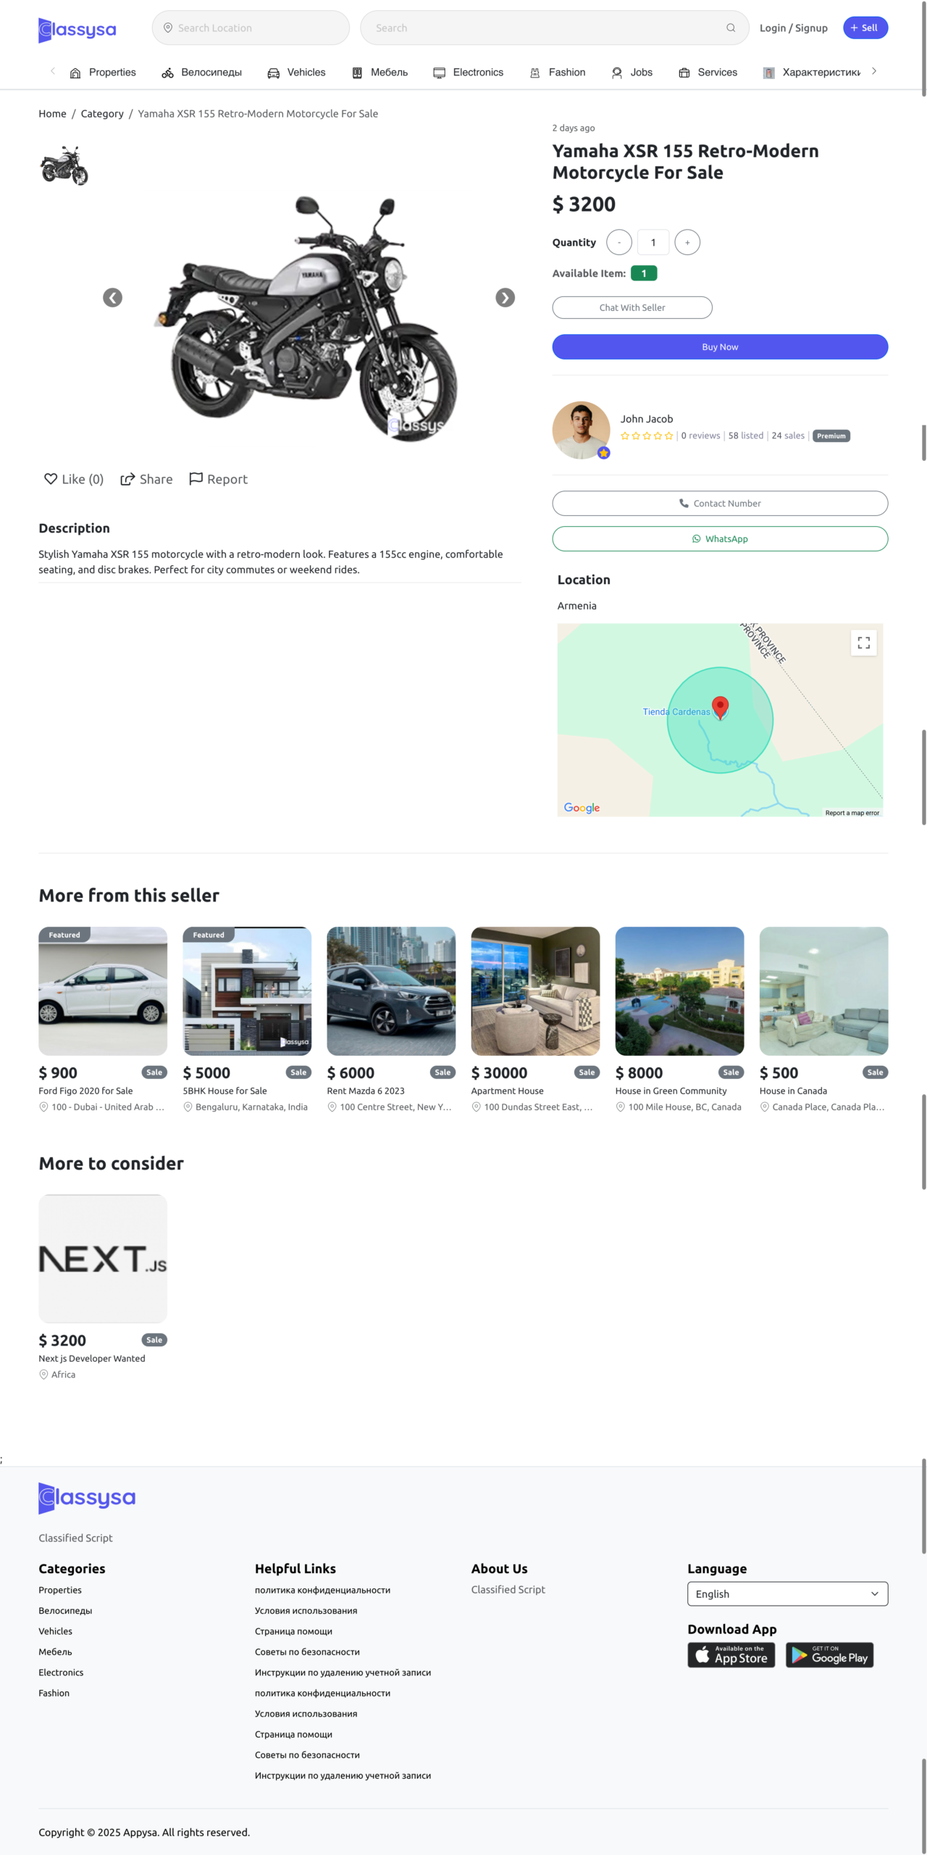Open the App Store download badge

(731, 1656)
